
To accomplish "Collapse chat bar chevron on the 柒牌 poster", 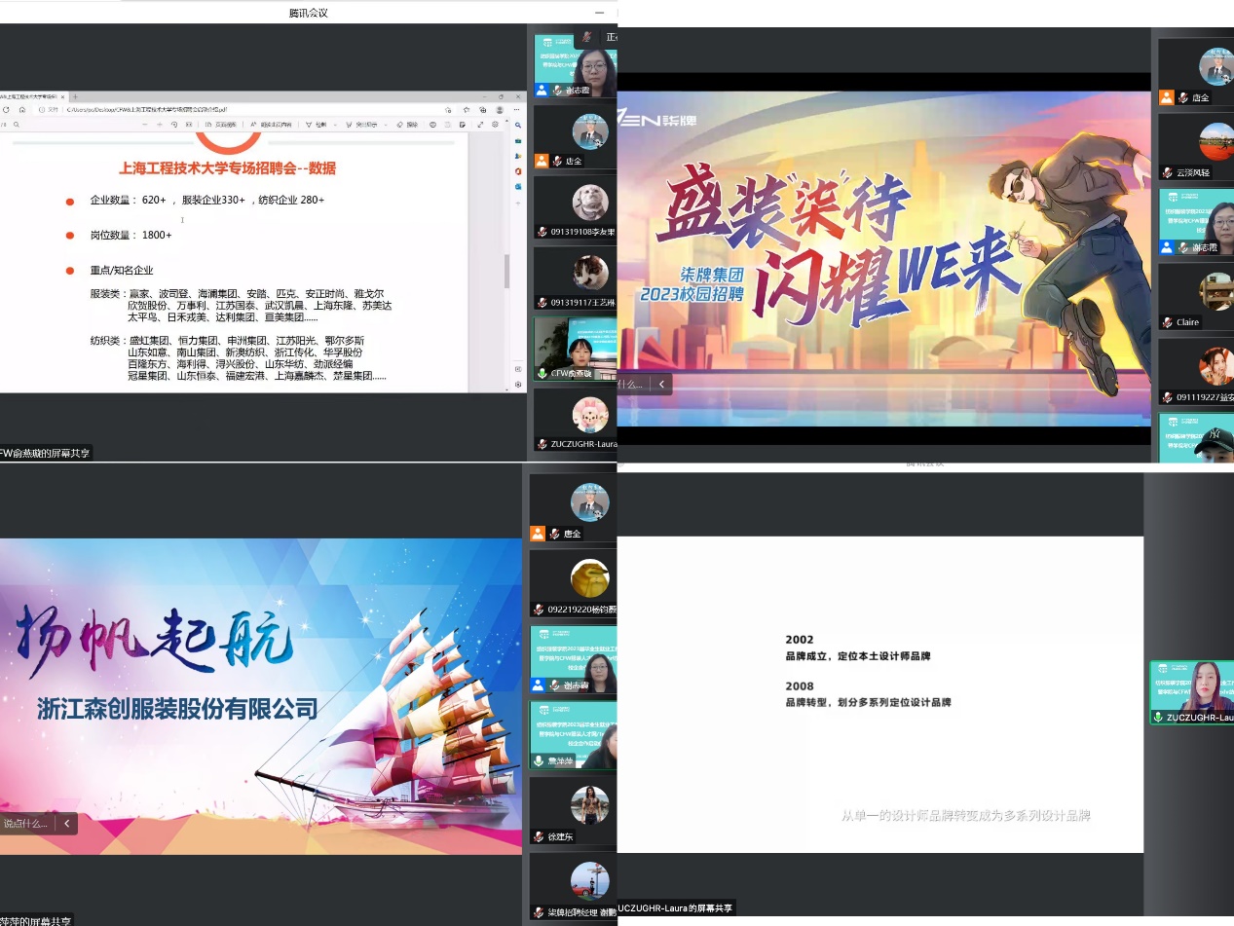I will (661, 384).
